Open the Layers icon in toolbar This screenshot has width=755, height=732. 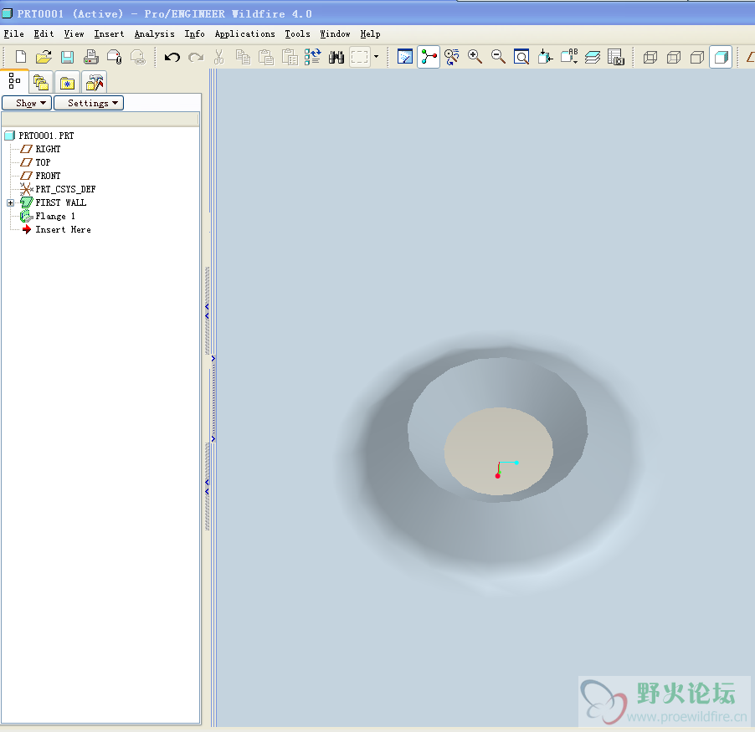coord(593,57)
